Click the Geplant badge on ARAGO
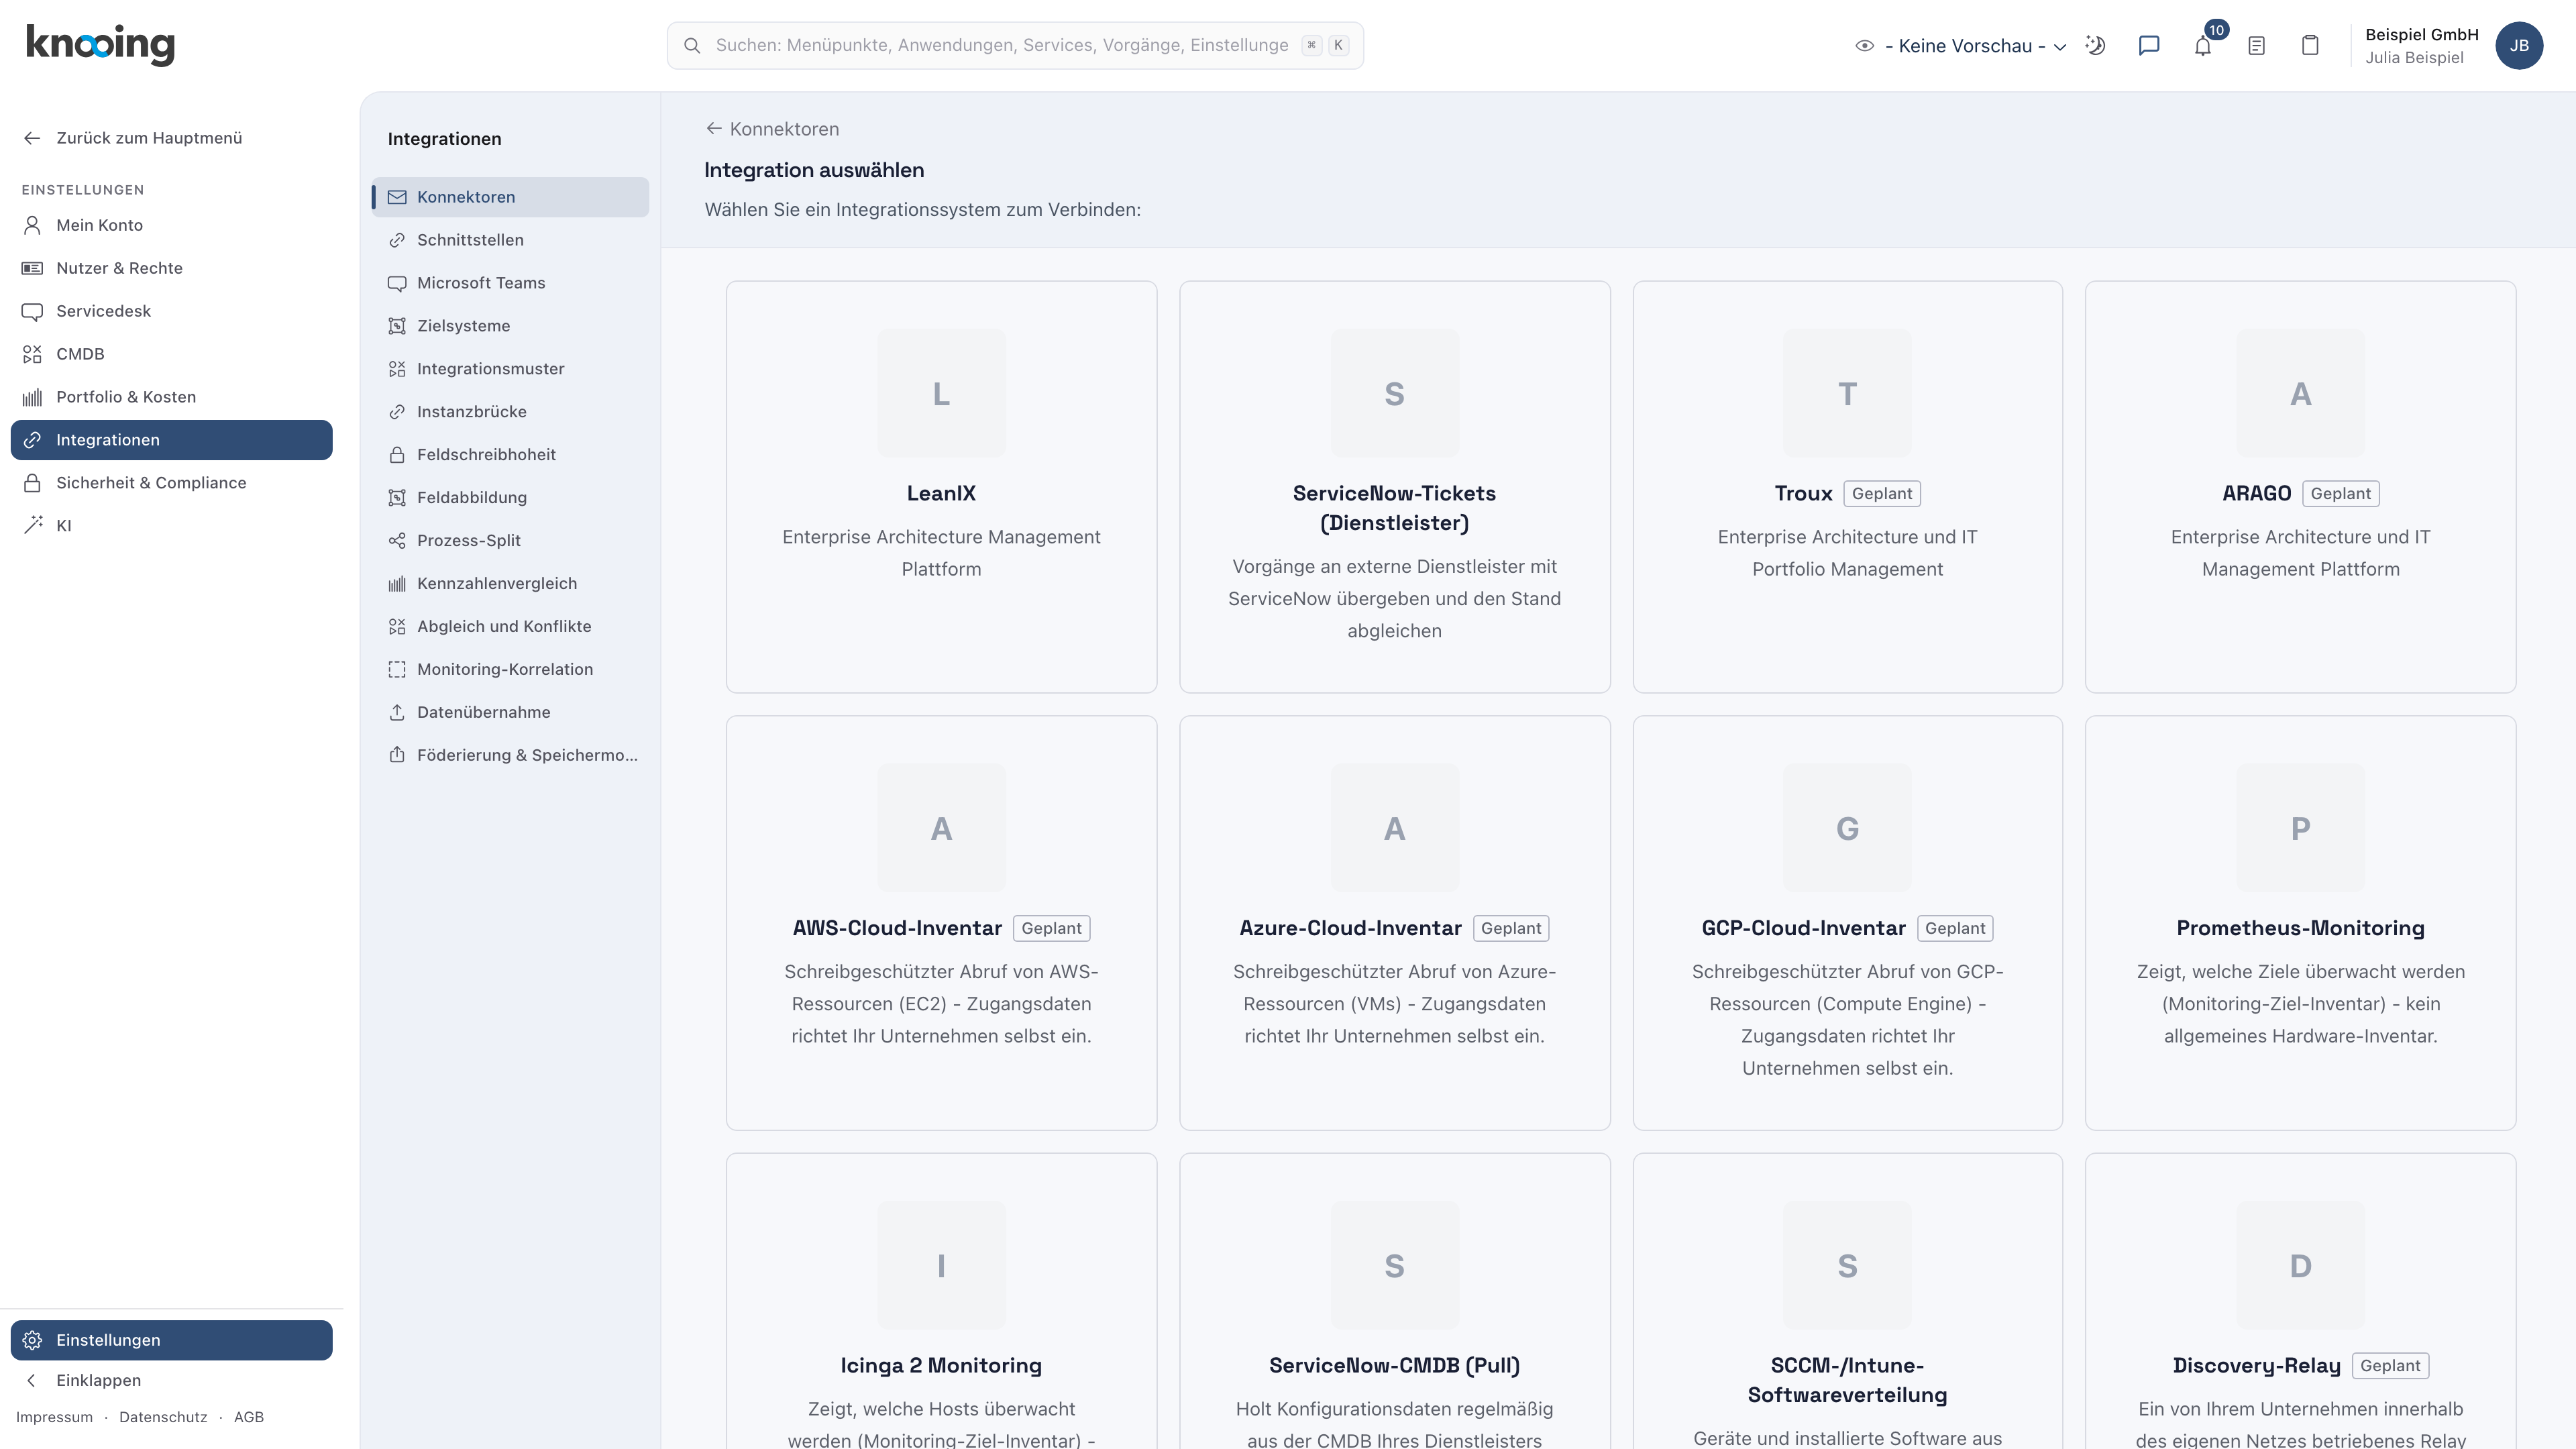This screenshot has height=1449, width=2576. [x=2340, y=493]
